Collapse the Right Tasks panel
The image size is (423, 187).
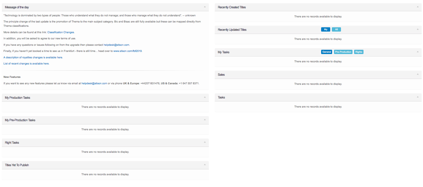(x=205, y=142)
